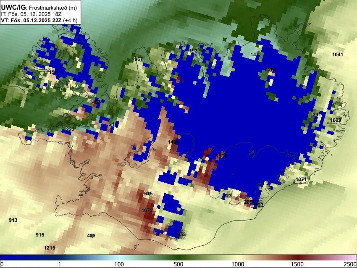Click the 'UWC/IG: Frostmarkshæð (m)' title line
This screenshot has height=268, width=357.
(39, 8)
